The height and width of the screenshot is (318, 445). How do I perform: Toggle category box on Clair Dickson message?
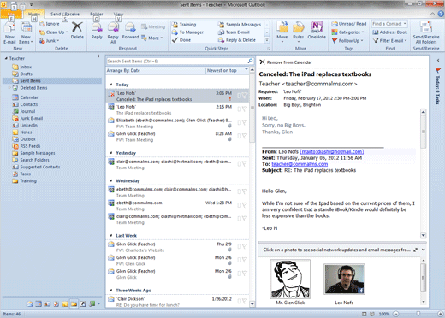(x=240, y=301)
